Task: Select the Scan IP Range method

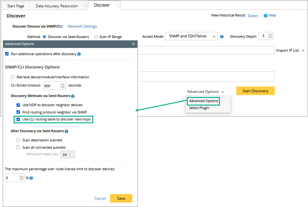Action: coord(96,37)
